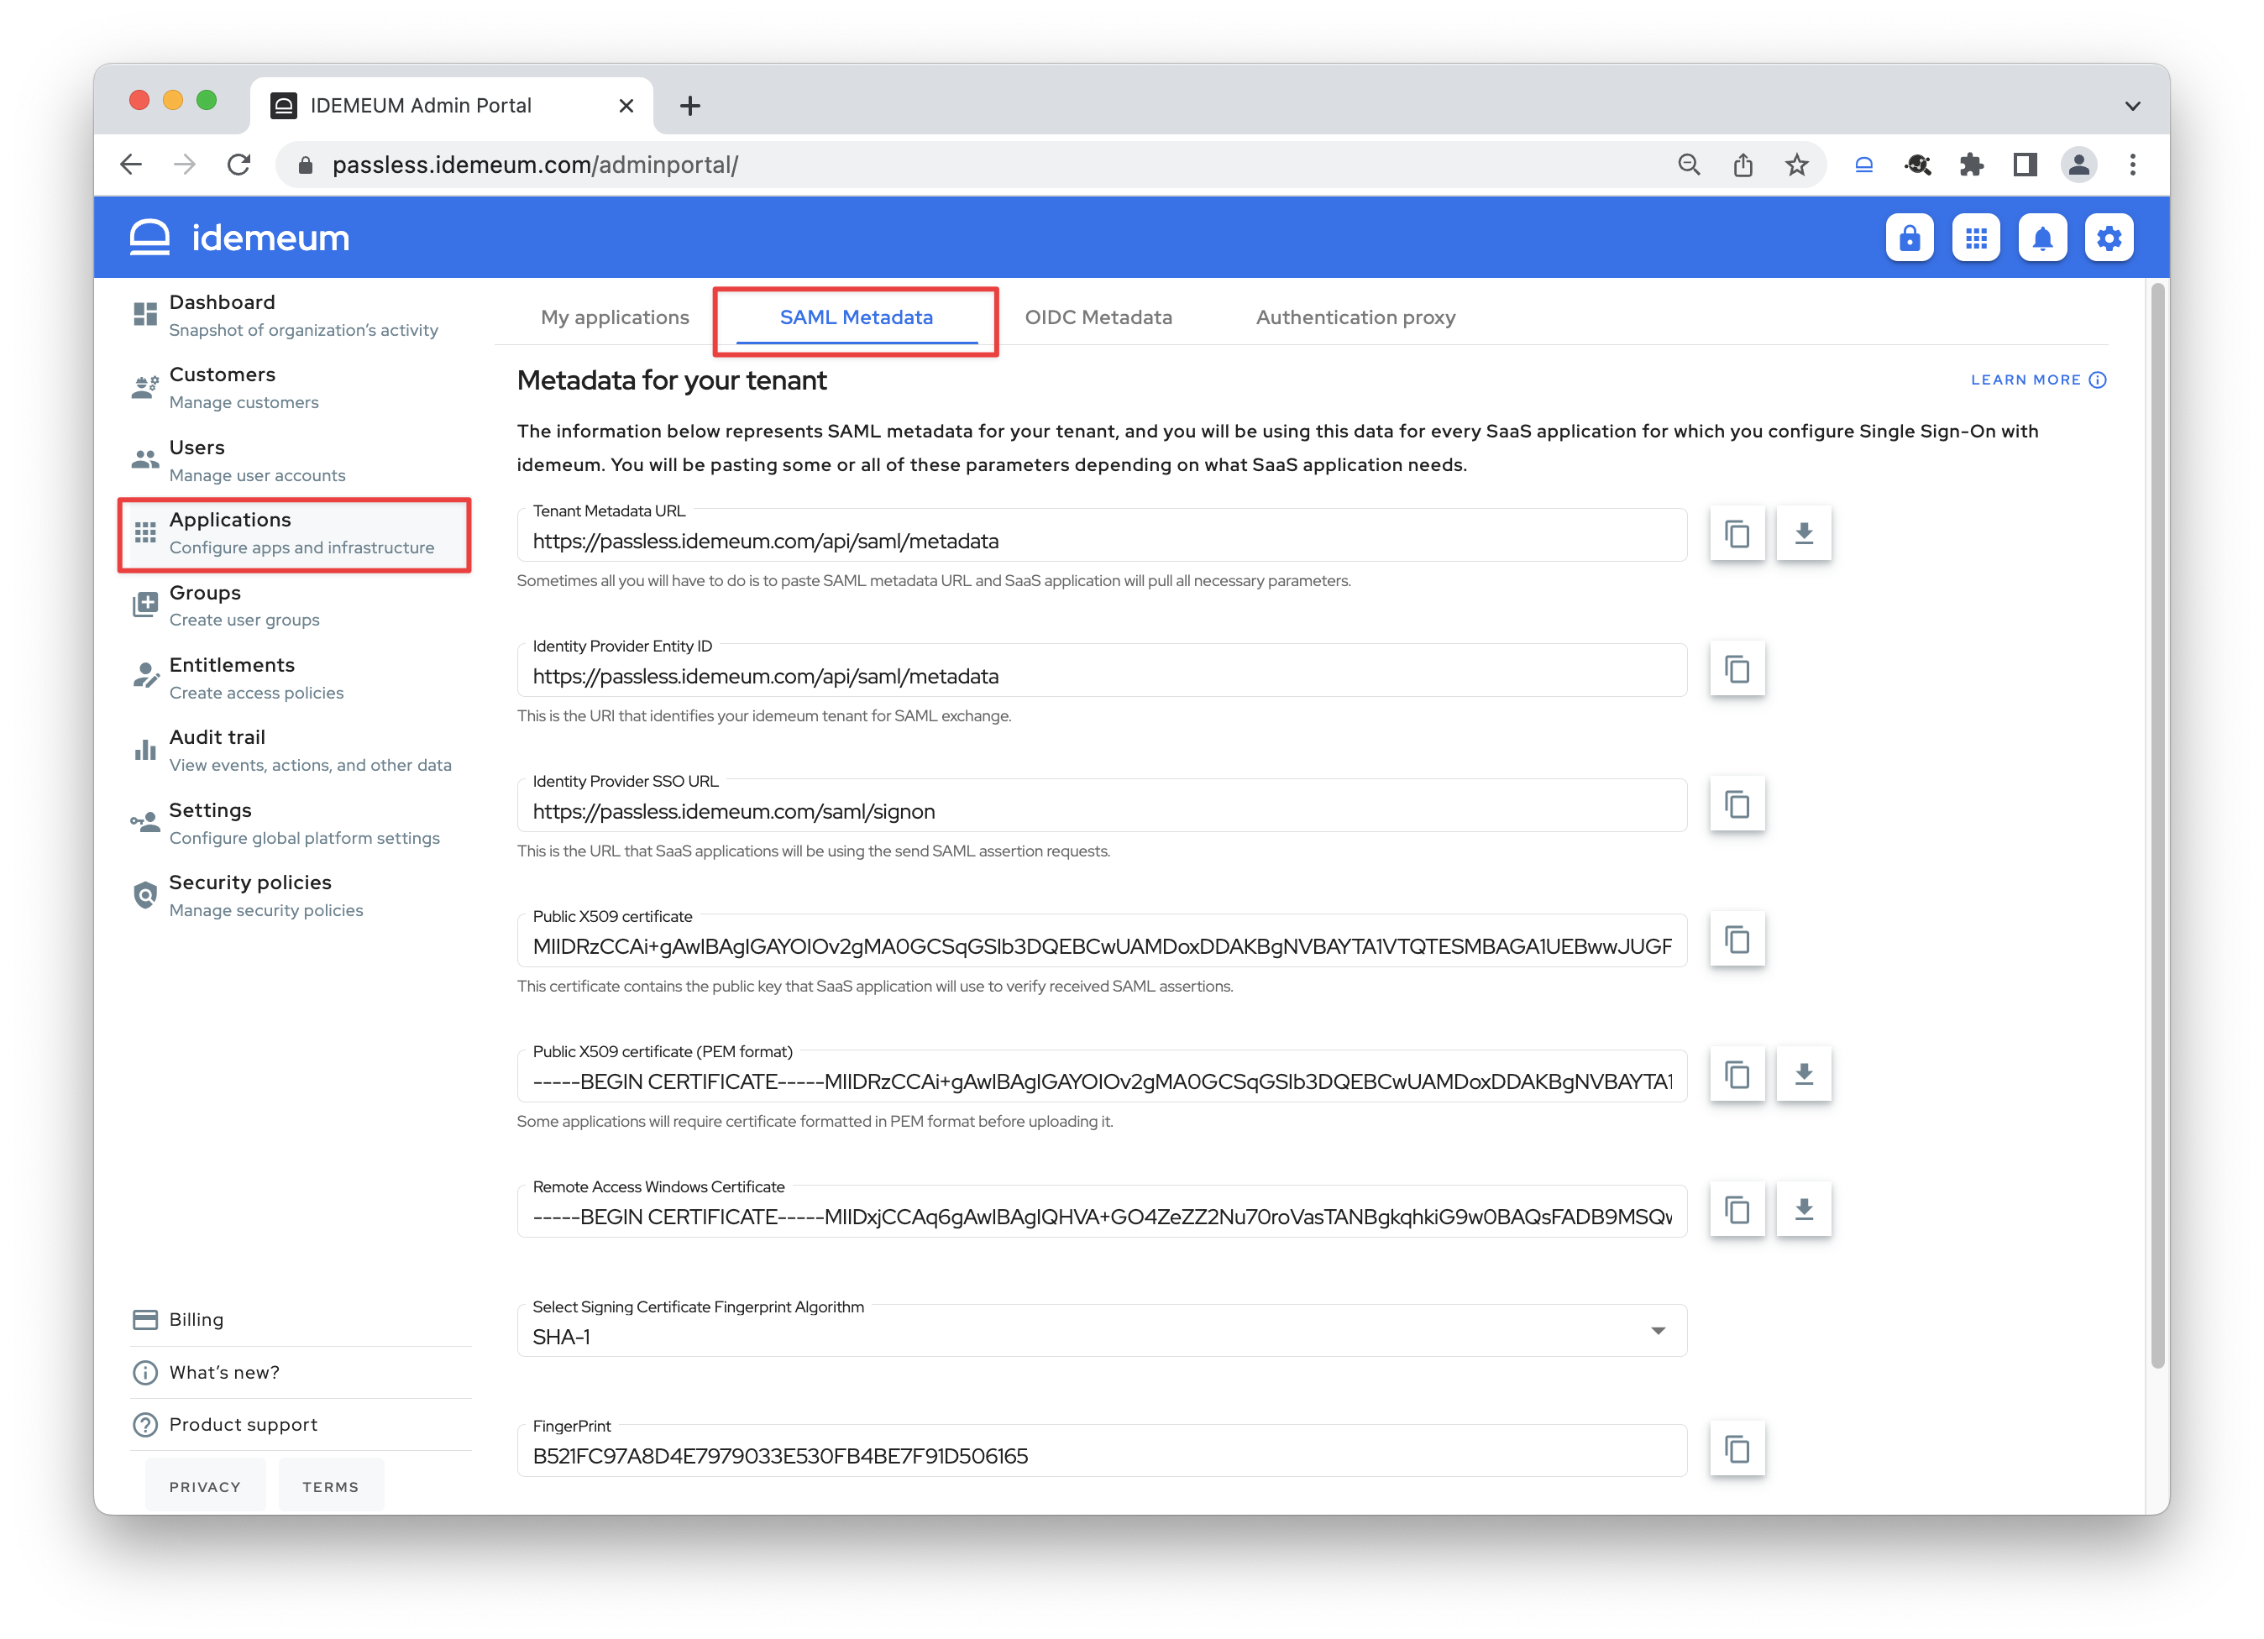The width and height of the screenshot is (2264, 1639).
Task: Click the Public X509 certificate field
Action: [1101, 942]
